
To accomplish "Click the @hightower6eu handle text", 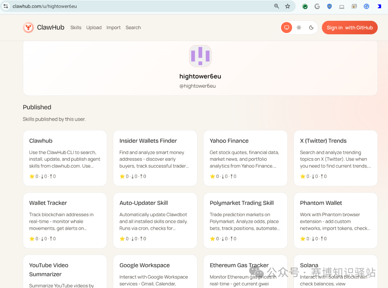I will [198, 86].
